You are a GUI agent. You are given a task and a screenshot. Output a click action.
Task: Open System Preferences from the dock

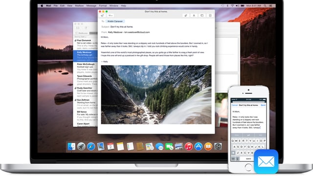tap(218, 147)
